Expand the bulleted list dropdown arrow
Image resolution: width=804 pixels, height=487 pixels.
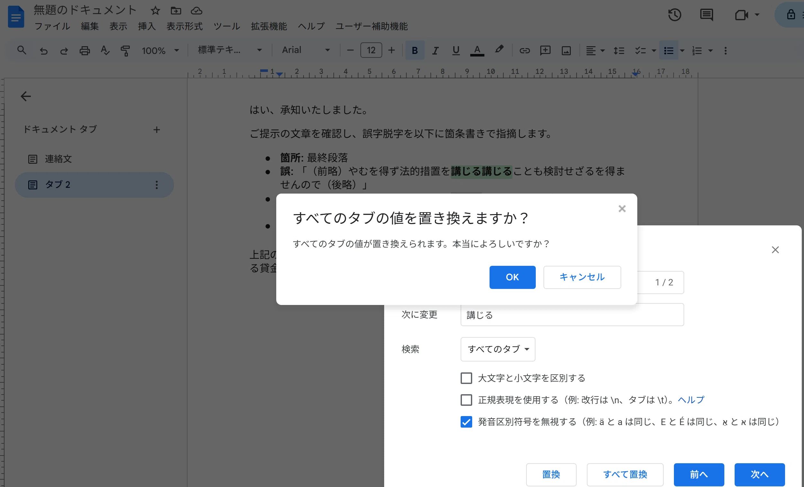(x=682, y=50)
